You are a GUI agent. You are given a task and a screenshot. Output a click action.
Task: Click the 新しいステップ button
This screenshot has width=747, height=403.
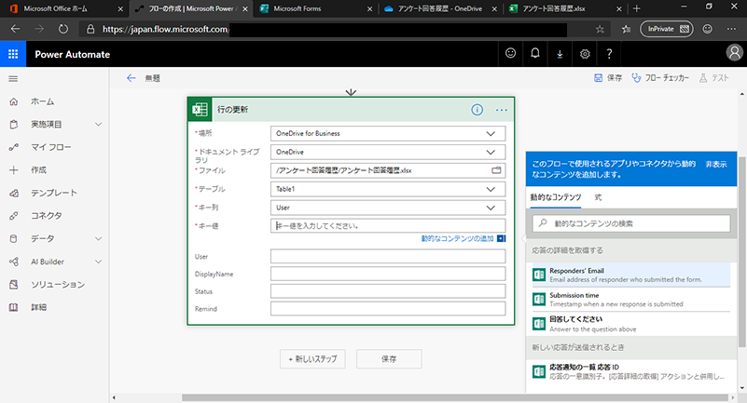(x=312, y=359)
